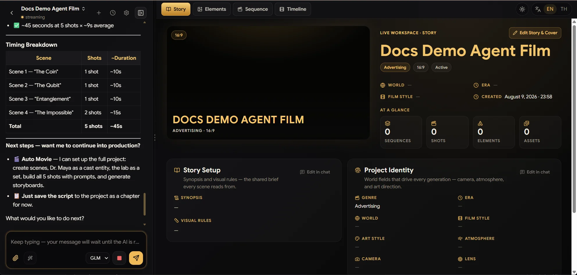Click the Total row ~45s cell
This screenshot has height=275, width=577.
pos(124,126)
